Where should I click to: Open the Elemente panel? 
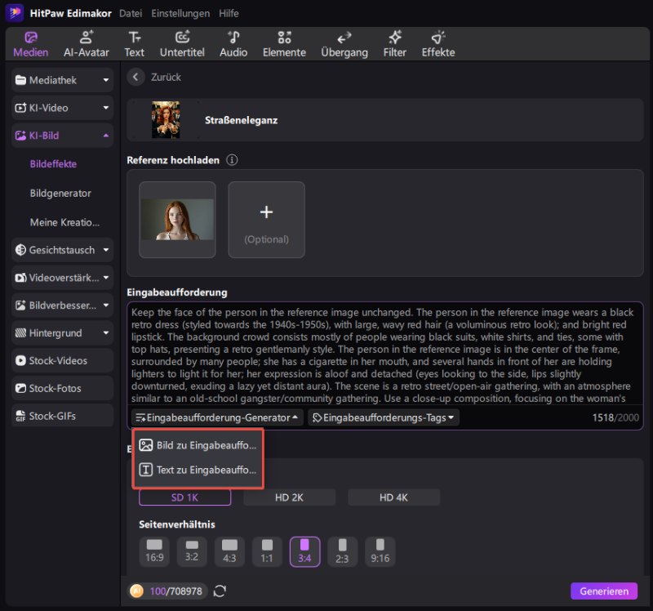click(x=284, y=43)
